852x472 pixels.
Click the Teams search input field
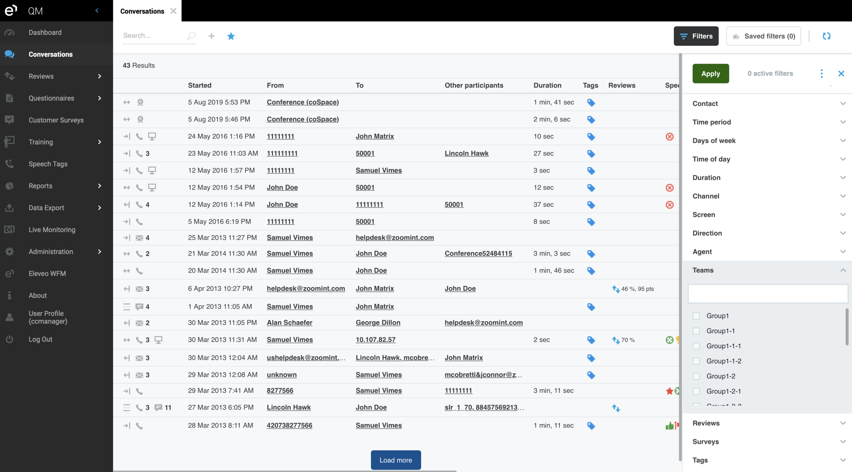click(768, 294)
